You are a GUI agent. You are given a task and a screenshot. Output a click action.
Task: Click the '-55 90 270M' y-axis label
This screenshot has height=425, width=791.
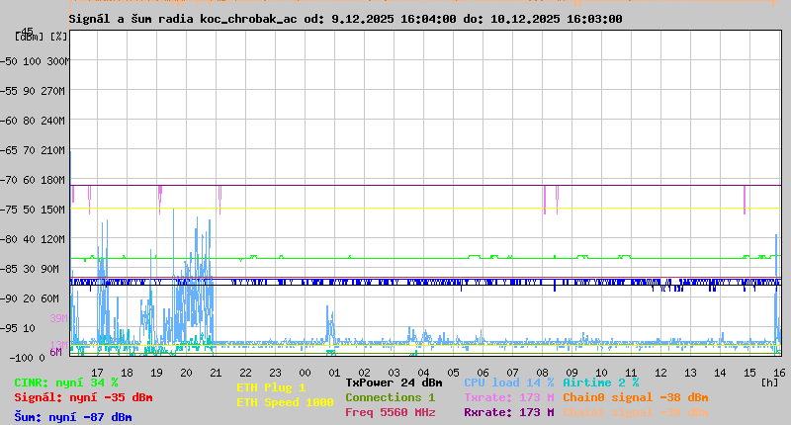tap(33, 91)
